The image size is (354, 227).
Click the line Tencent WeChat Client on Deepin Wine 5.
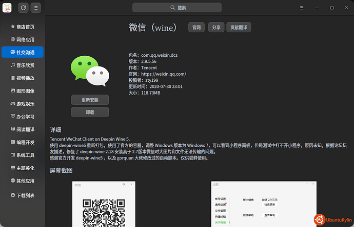(x=90, y=139)
